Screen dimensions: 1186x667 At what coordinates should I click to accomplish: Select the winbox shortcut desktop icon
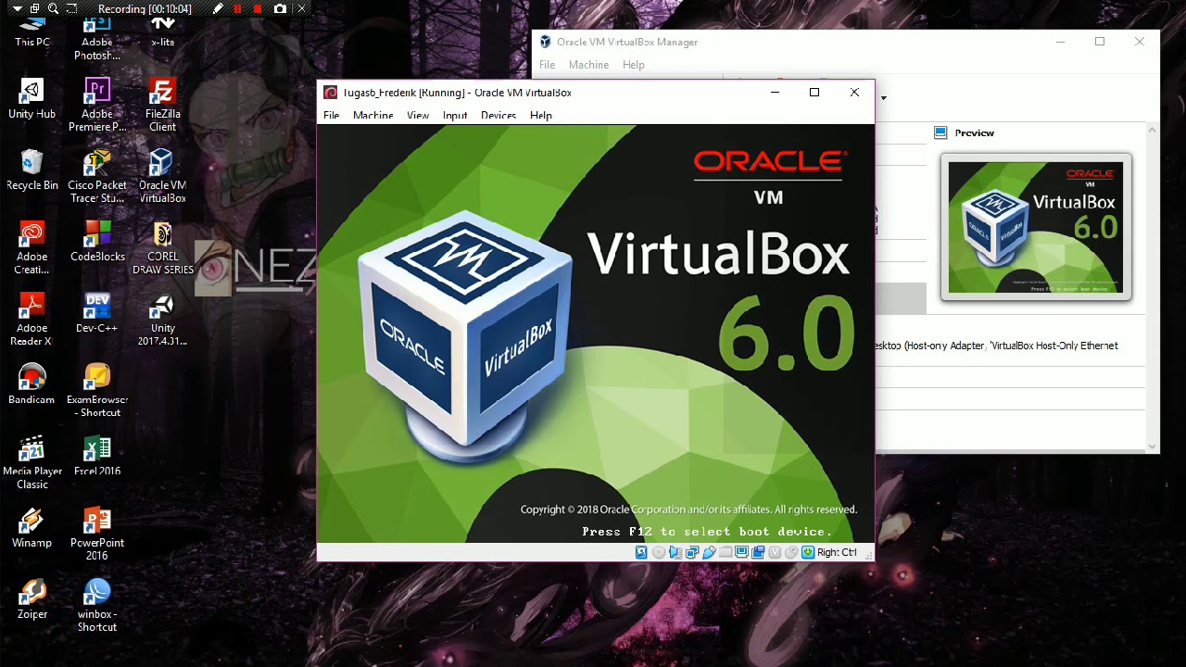pyautogui.click(x=97, y=605)
